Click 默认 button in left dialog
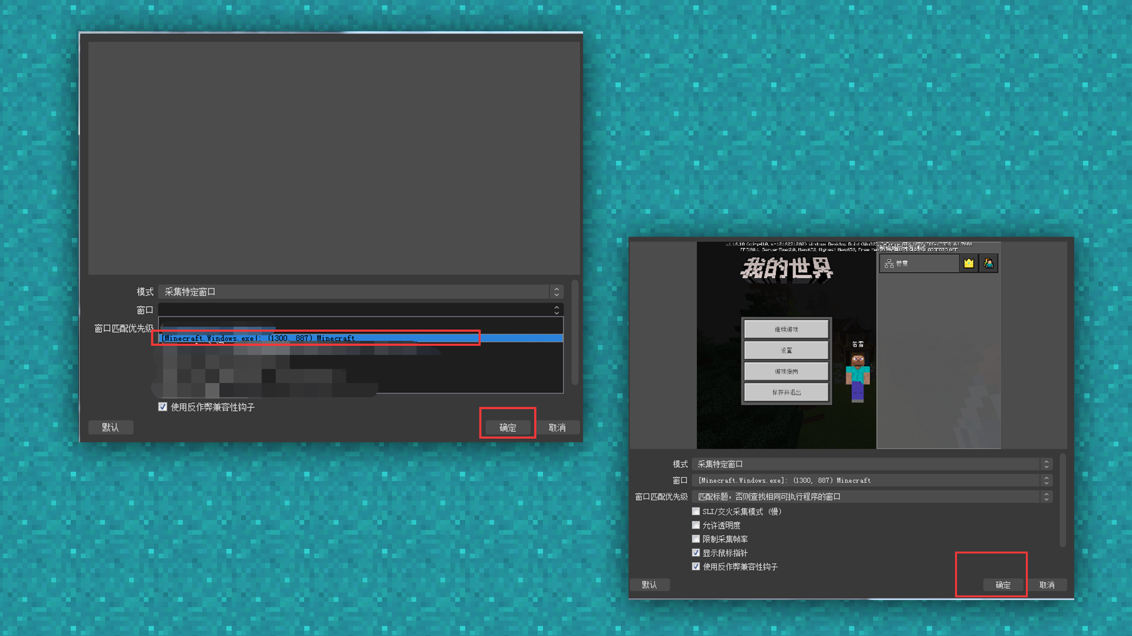The width and height of the screenshot is (1132, 636). (110, 428)
